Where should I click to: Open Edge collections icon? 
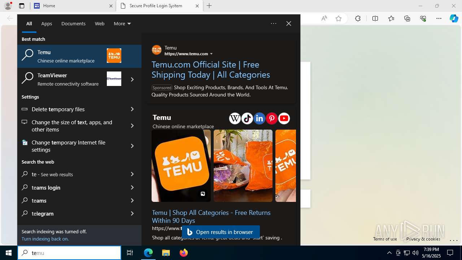coord(407,18)
